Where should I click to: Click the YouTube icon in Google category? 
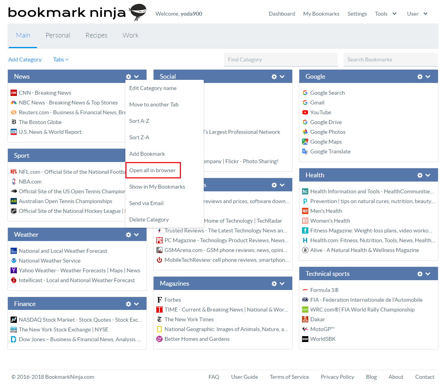click(305, 112)
